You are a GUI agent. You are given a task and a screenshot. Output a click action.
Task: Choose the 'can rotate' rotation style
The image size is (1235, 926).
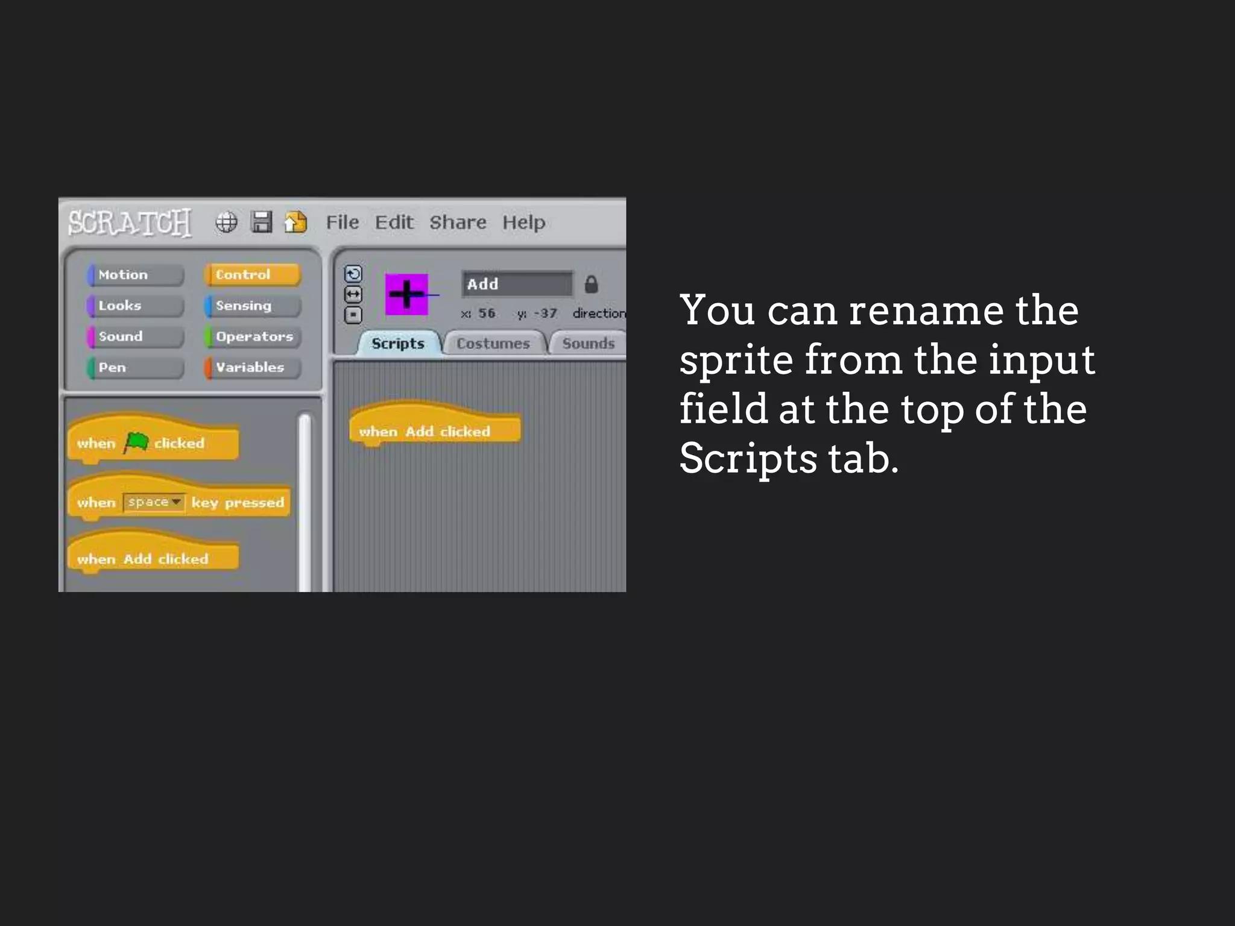[x=353, y=274]
